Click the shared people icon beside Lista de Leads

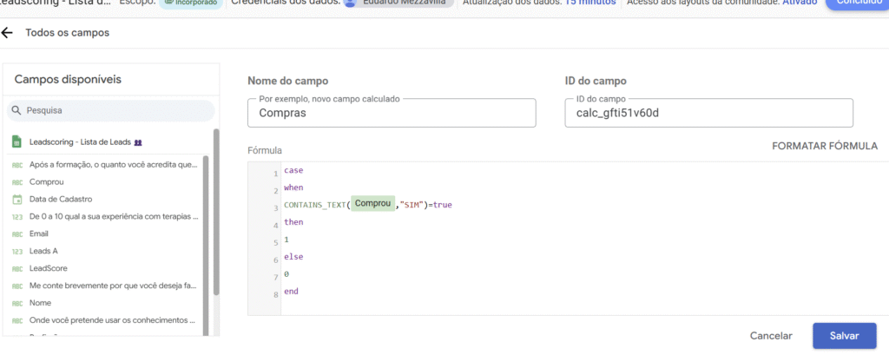(x=137, y=141)
